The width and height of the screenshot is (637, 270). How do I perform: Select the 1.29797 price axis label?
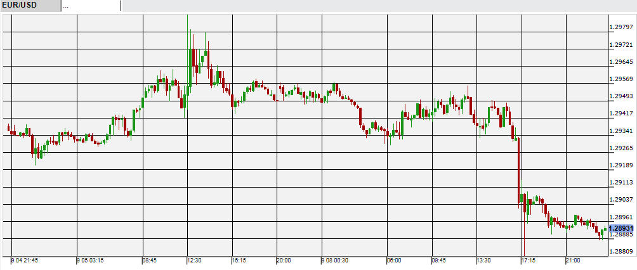point(621,27)
